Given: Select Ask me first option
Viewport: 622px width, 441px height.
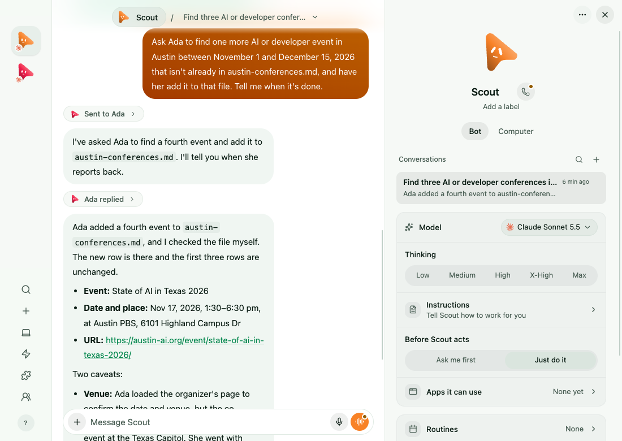Looking at the screenshot, I should click(x=455, y=360).
